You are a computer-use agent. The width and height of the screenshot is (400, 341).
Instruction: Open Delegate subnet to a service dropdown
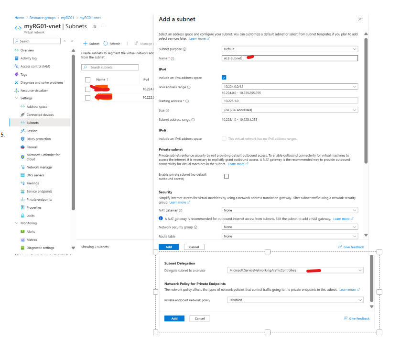coord(295,270)
